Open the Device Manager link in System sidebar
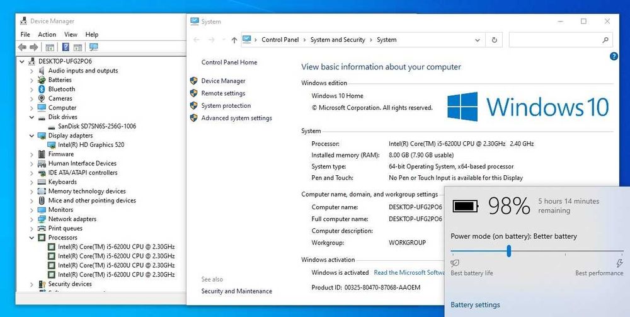630x317 pixels. tap(223, 81)
